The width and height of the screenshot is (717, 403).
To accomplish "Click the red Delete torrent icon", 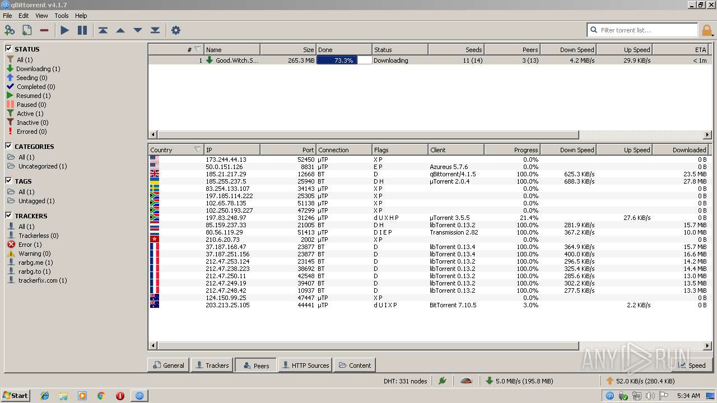I will click(44, 30).
